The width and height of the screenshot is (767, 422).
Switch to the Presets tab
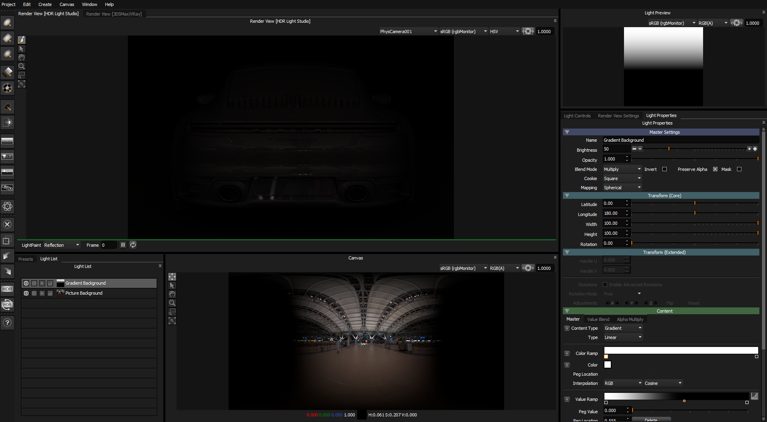click(26, 259)
